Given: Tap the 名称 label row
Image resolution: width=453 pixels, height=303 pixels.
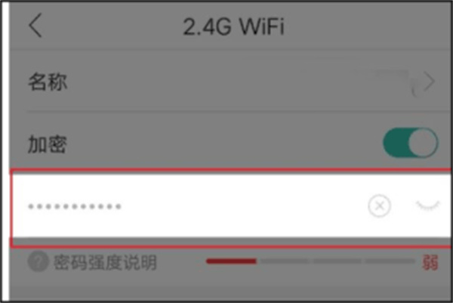Looking at the screenshot, I should click(231, 82).
